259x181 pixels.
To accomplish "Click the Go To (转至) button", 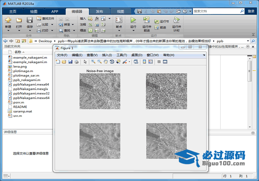I will pos(64,24).
